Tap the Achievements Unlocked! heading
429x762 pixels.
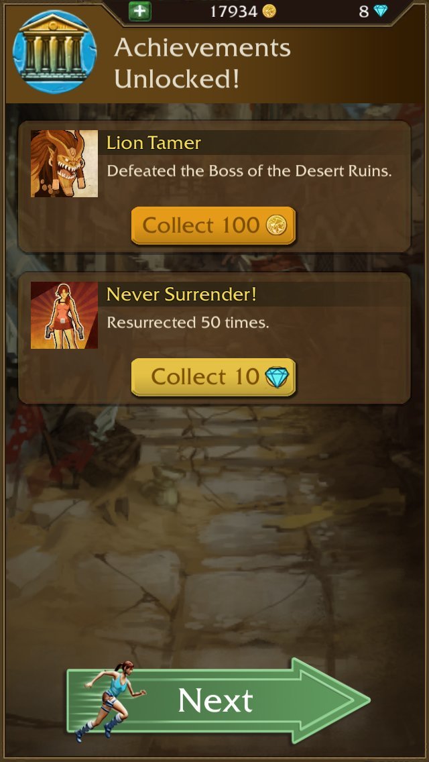202,63
